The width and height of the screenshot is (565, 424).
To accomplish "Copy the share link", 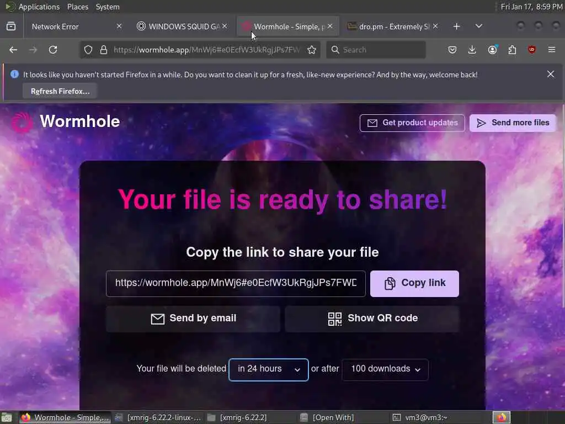I will point(414,284).
